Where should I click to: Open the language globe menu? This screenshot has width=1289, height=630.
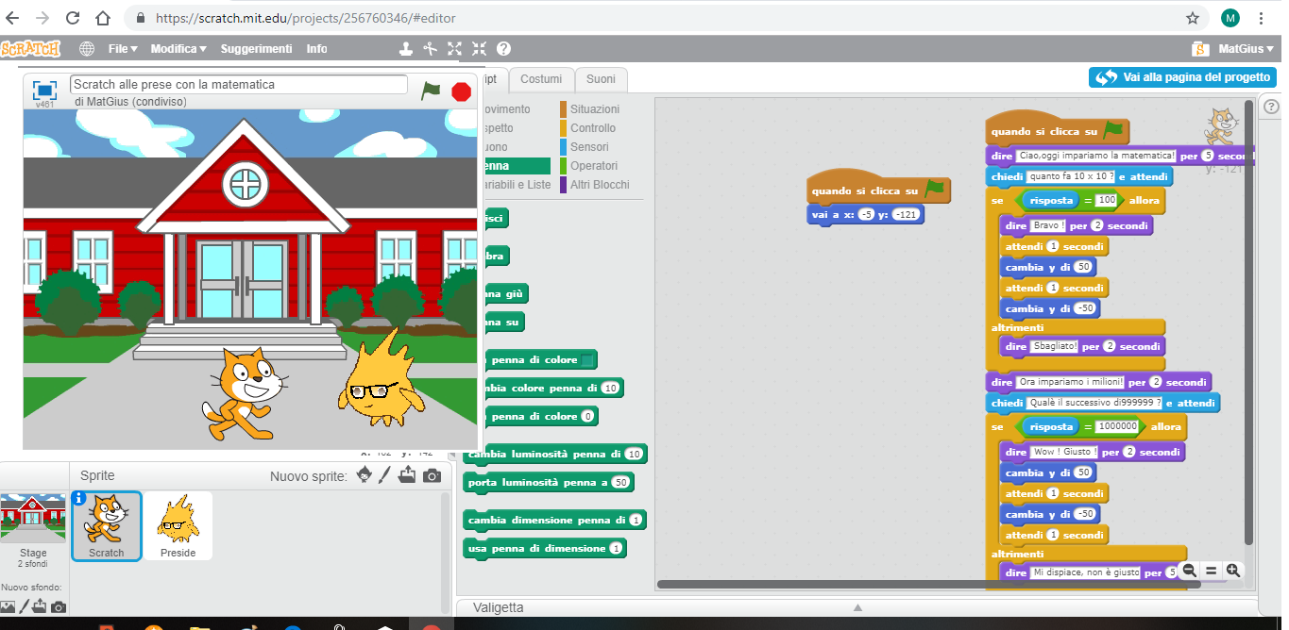pos(86,48)
